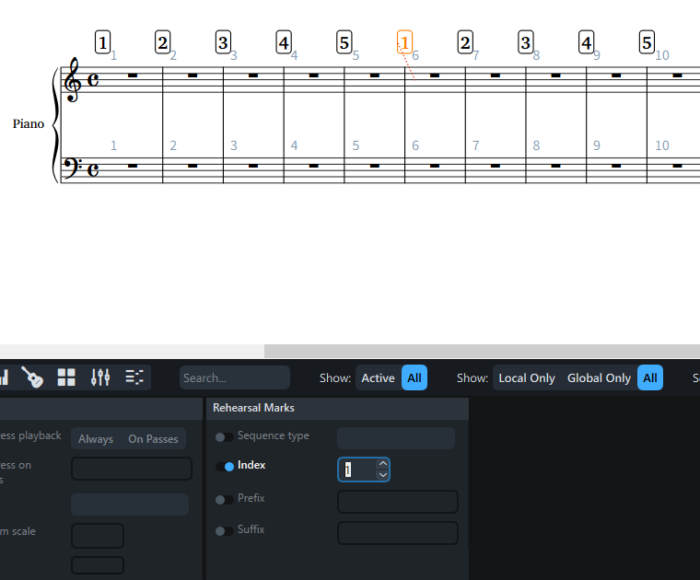Click into the Index value field
Viewport: 700px width, 580px height.
(x=358, y=470)
